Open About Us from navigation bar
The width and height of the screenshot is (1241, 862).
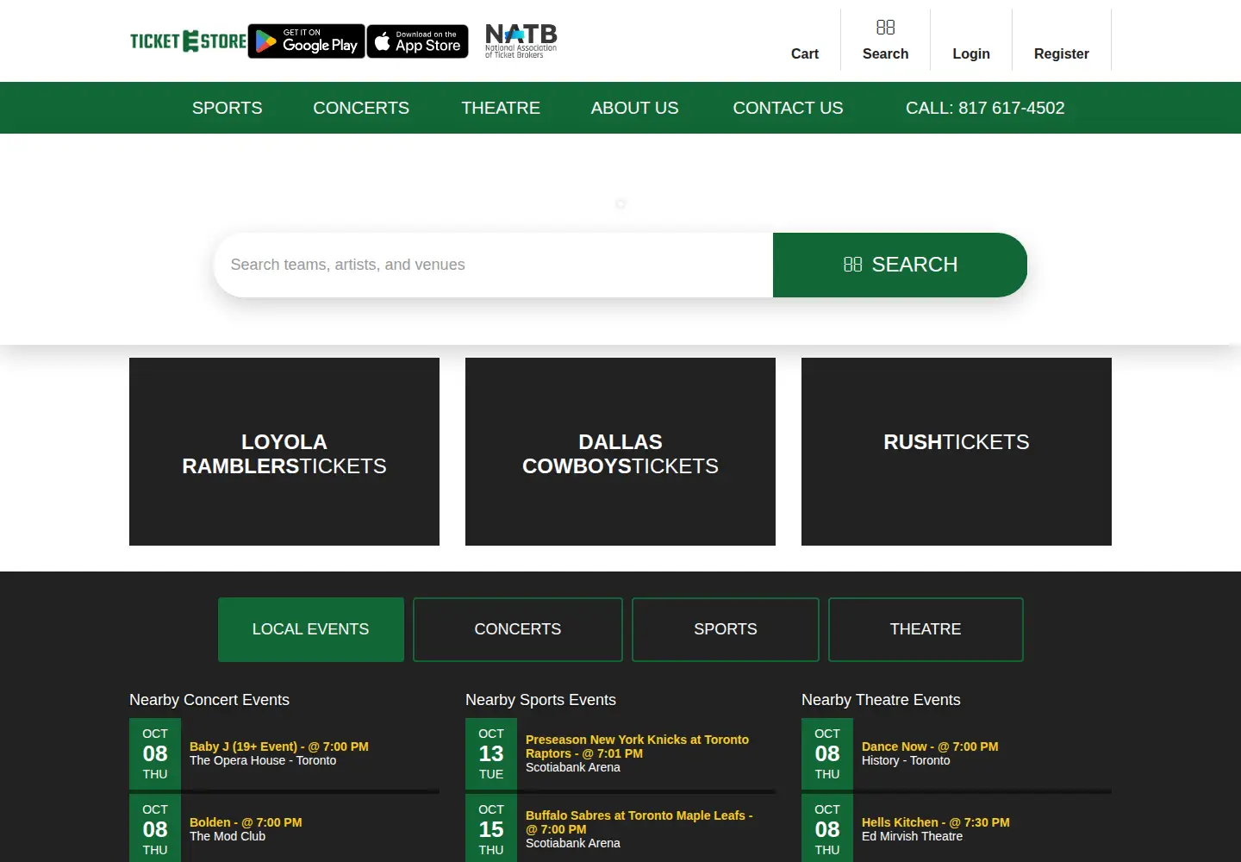(635, 108)
